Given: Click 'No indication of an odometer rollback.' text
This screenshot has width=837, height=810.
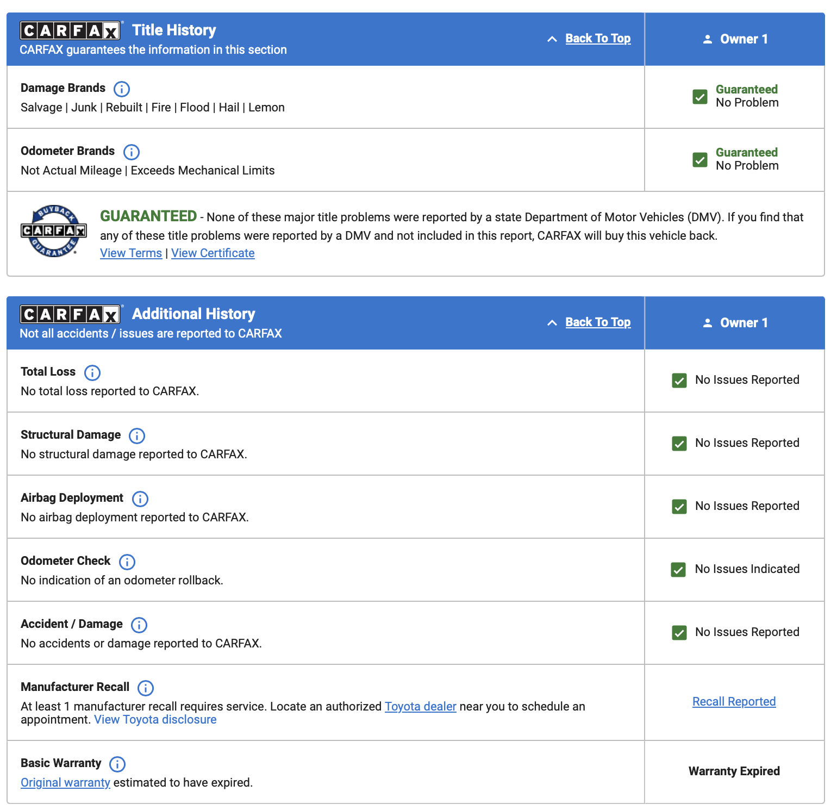Looking at the screenshot, I should pyautogui.click(x=122, y=581).
